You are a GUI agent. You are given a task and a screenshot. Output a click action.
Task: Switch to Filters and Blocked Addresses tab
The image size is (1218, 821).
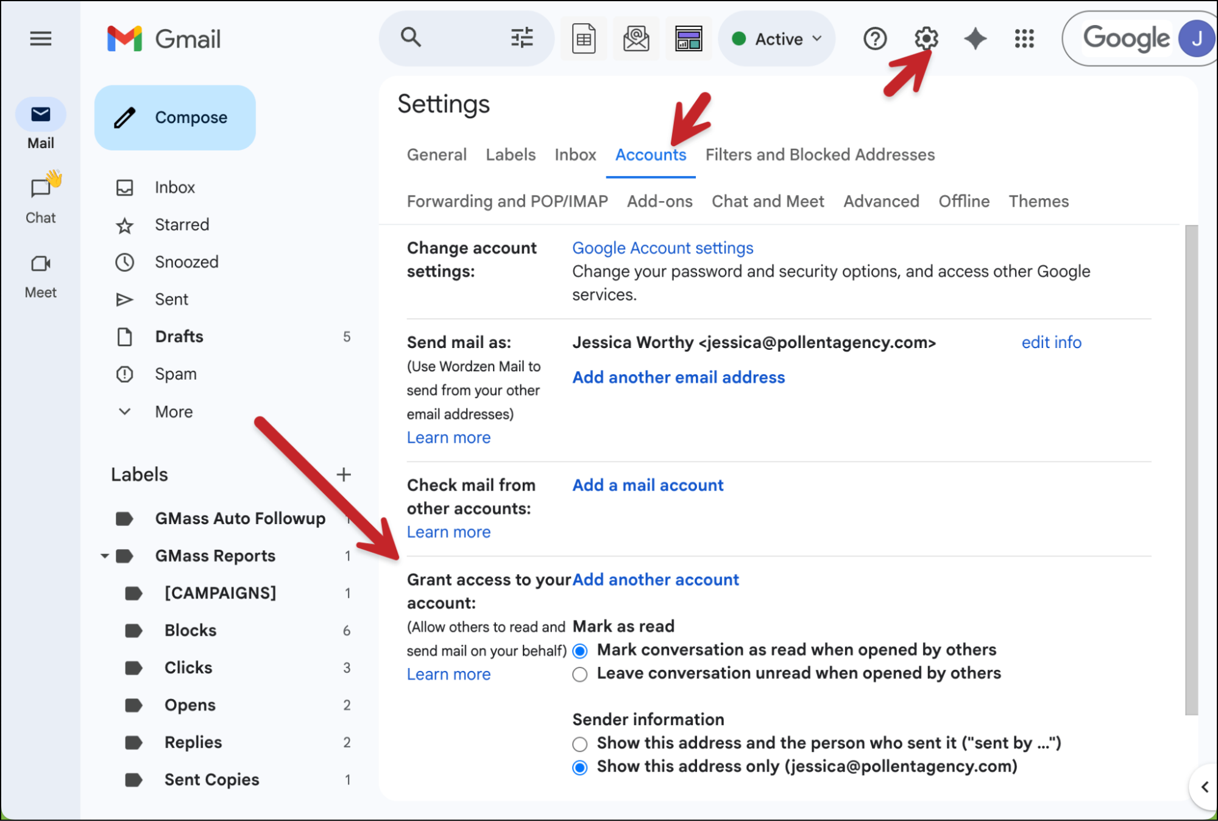click(x=820, y=155)
